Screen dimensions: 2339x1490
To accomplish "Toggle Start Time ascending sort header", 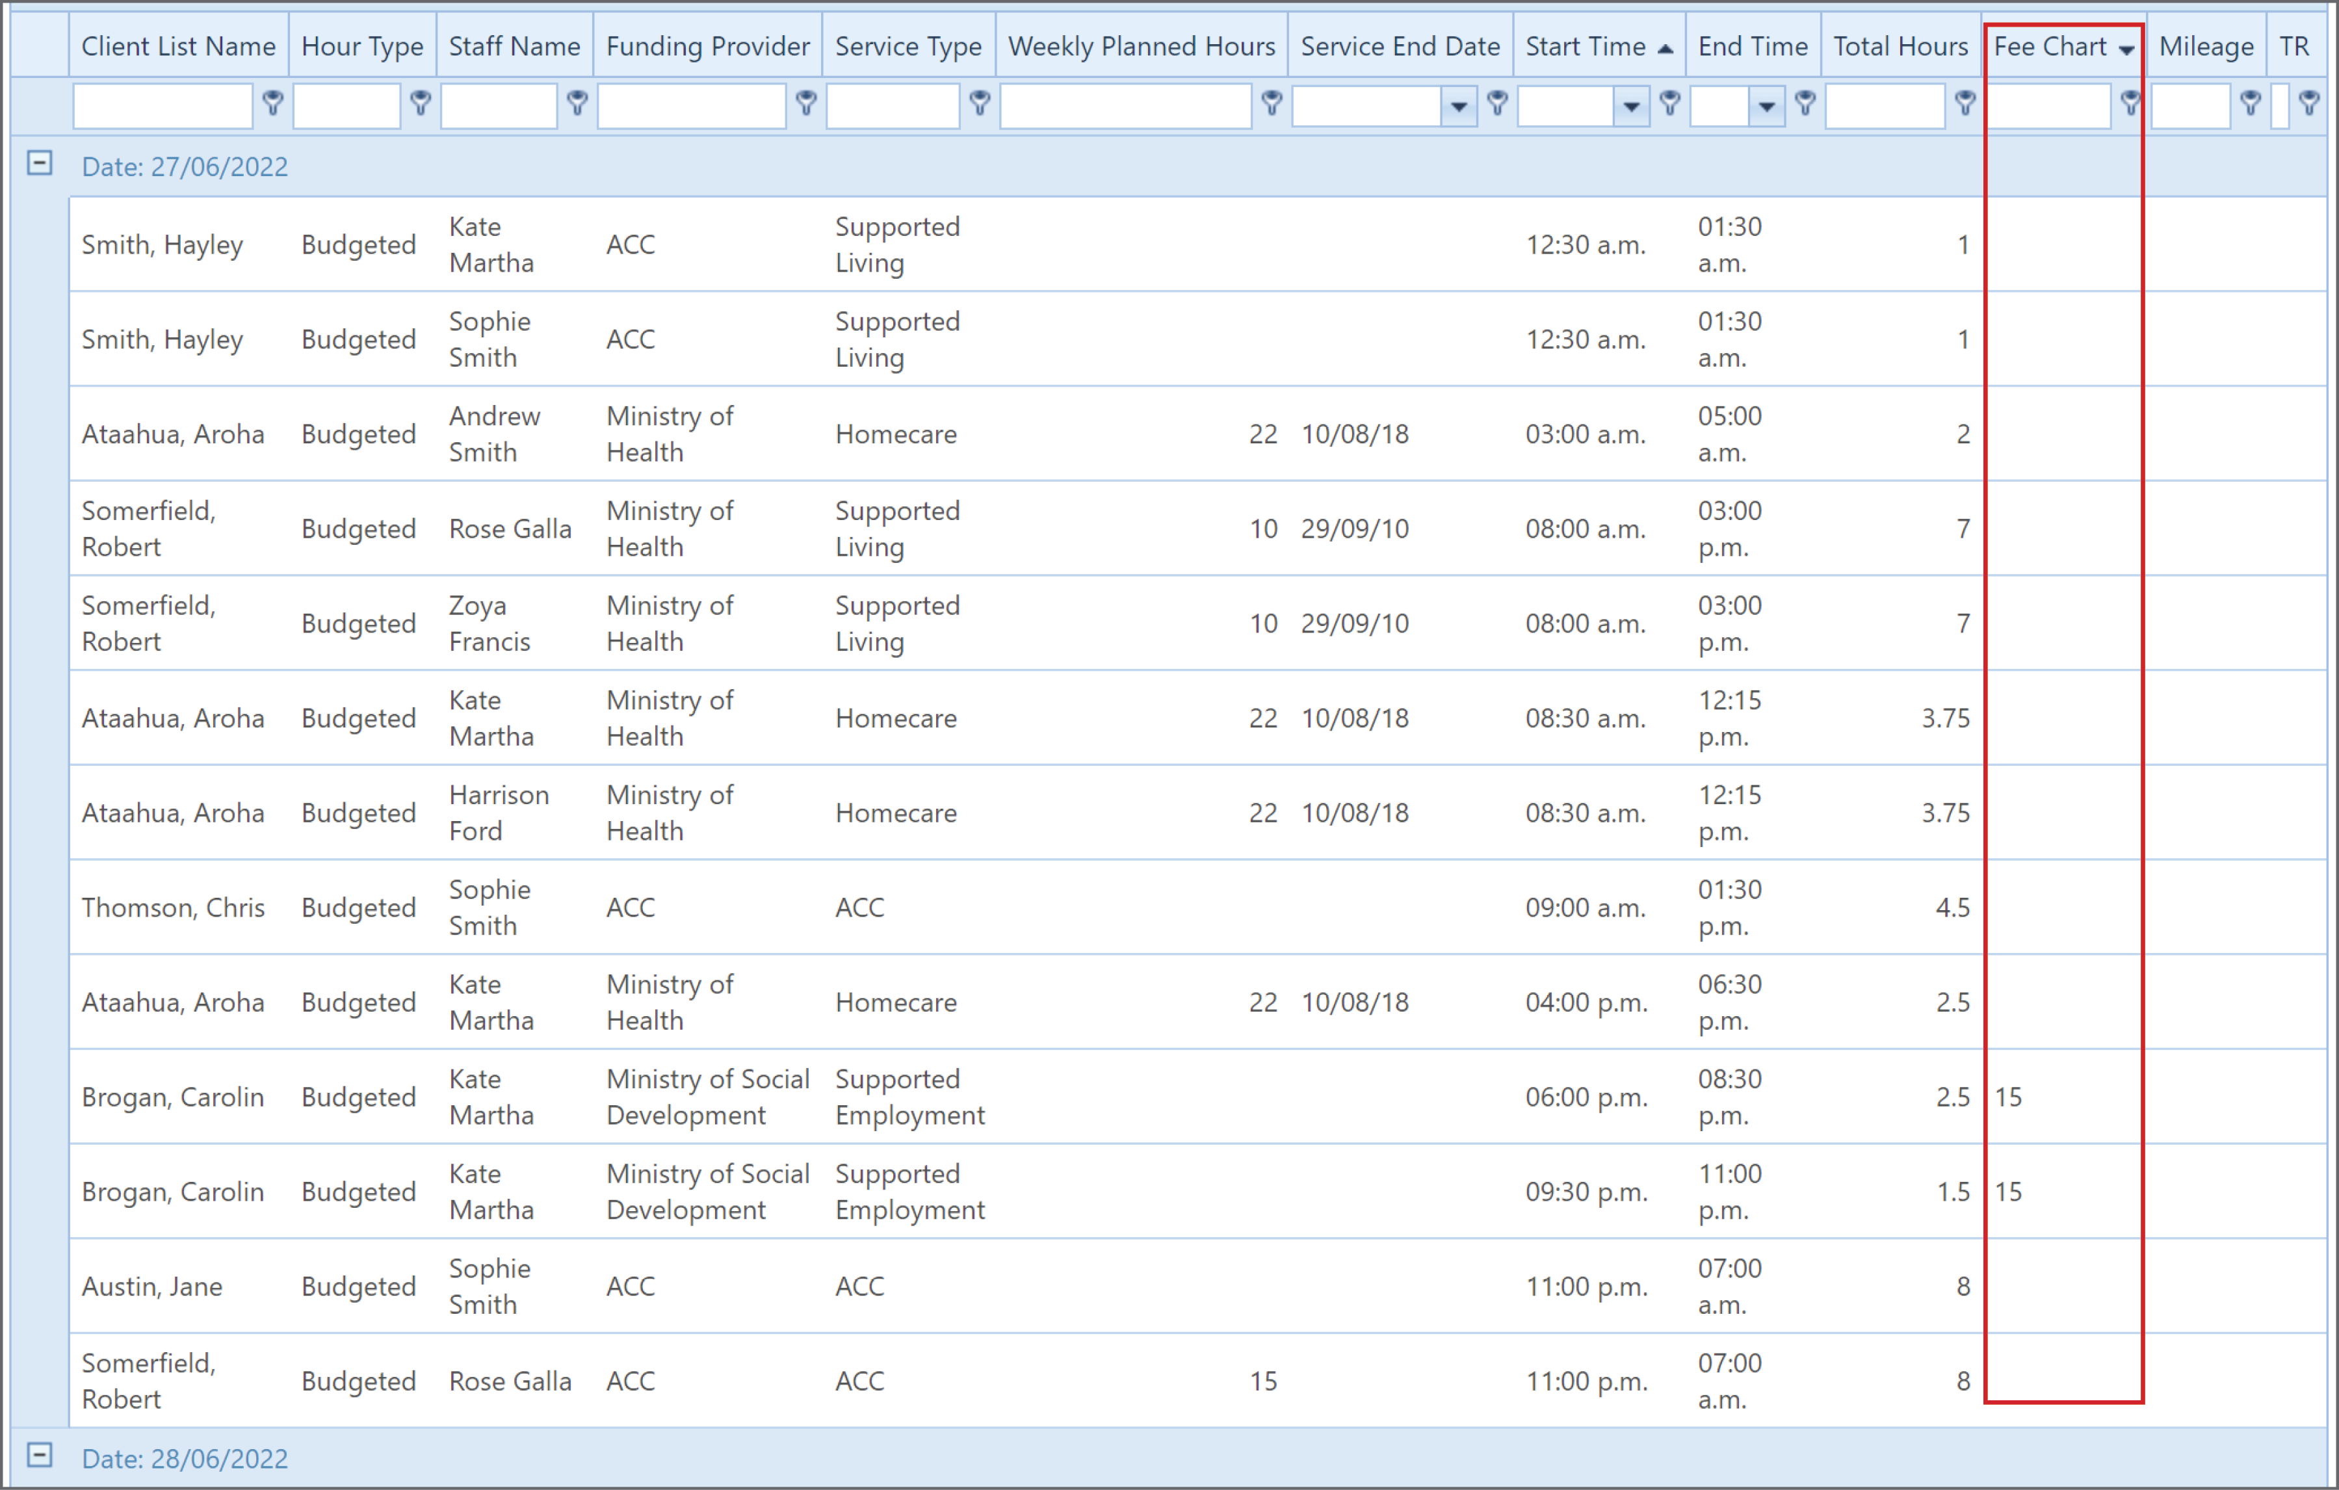I will (x=1599, y=46).
